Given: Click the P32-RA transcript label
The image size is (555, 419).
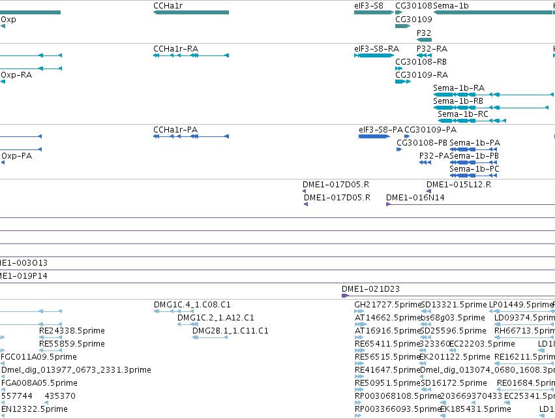Looking at the screenshot, I should point(432,48).
